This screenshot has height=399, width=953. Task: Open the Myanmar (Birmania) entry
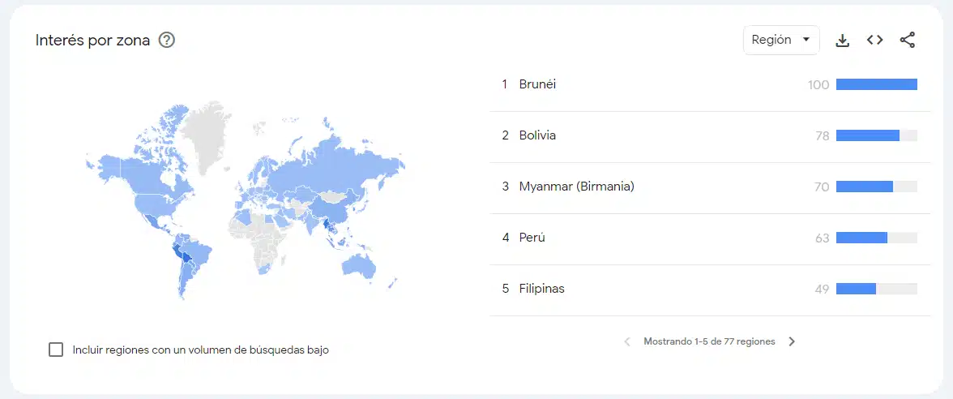(576, 187)
